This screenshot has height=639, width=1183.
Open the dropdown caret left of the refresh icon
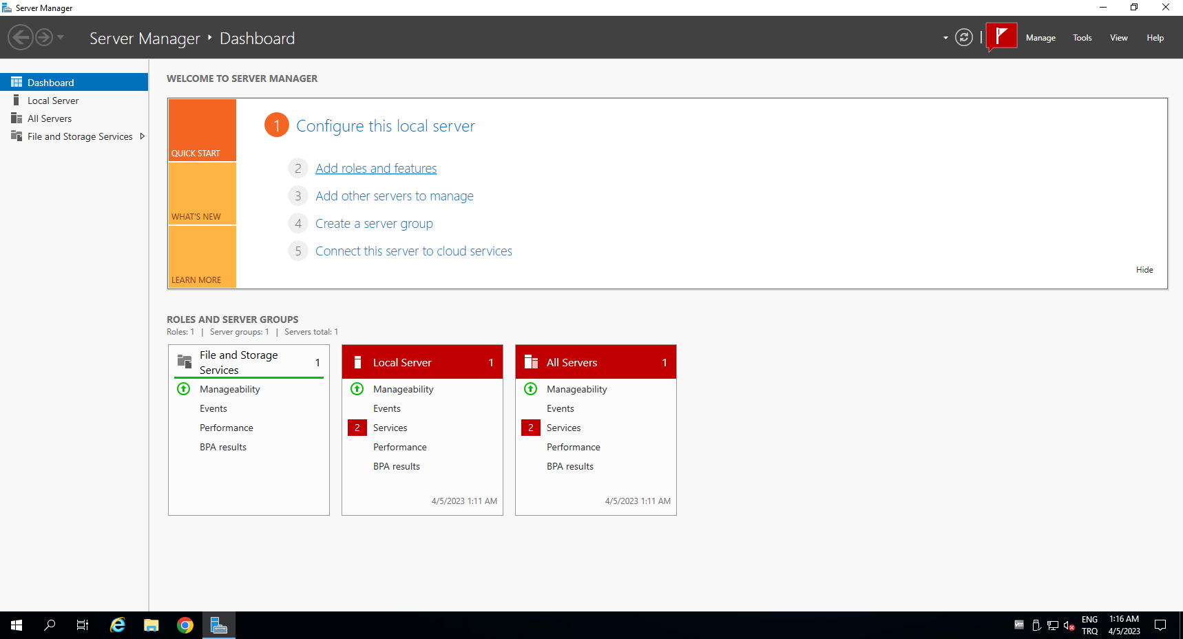click(945, 38)
